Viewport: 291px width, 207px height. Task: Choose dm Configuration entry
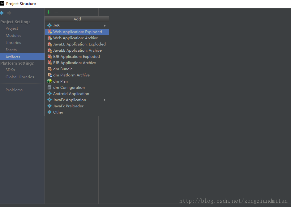pyautogui.click(x=77, y=88)
